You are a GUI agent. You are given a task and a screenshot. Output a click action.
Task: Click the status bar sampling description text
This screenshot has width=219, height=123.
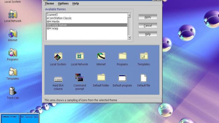pos(81,100)
